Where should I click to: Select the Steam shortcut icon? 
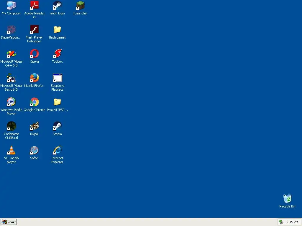click(x=58, y=126)
